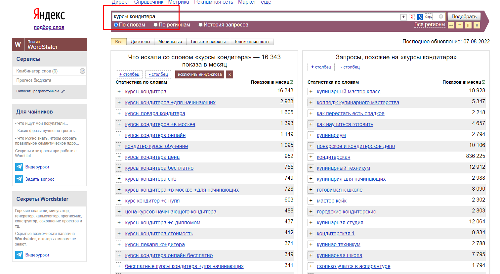500x274 pixels.
Task: Click the Copy icon in the search field
Action: coord(429,17)
